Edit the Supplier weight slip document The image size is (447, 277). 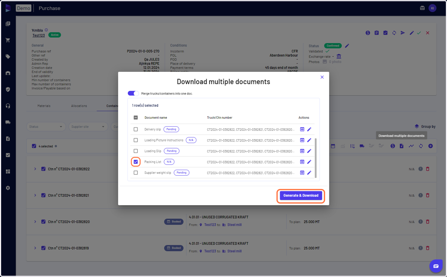pos(309,173)
